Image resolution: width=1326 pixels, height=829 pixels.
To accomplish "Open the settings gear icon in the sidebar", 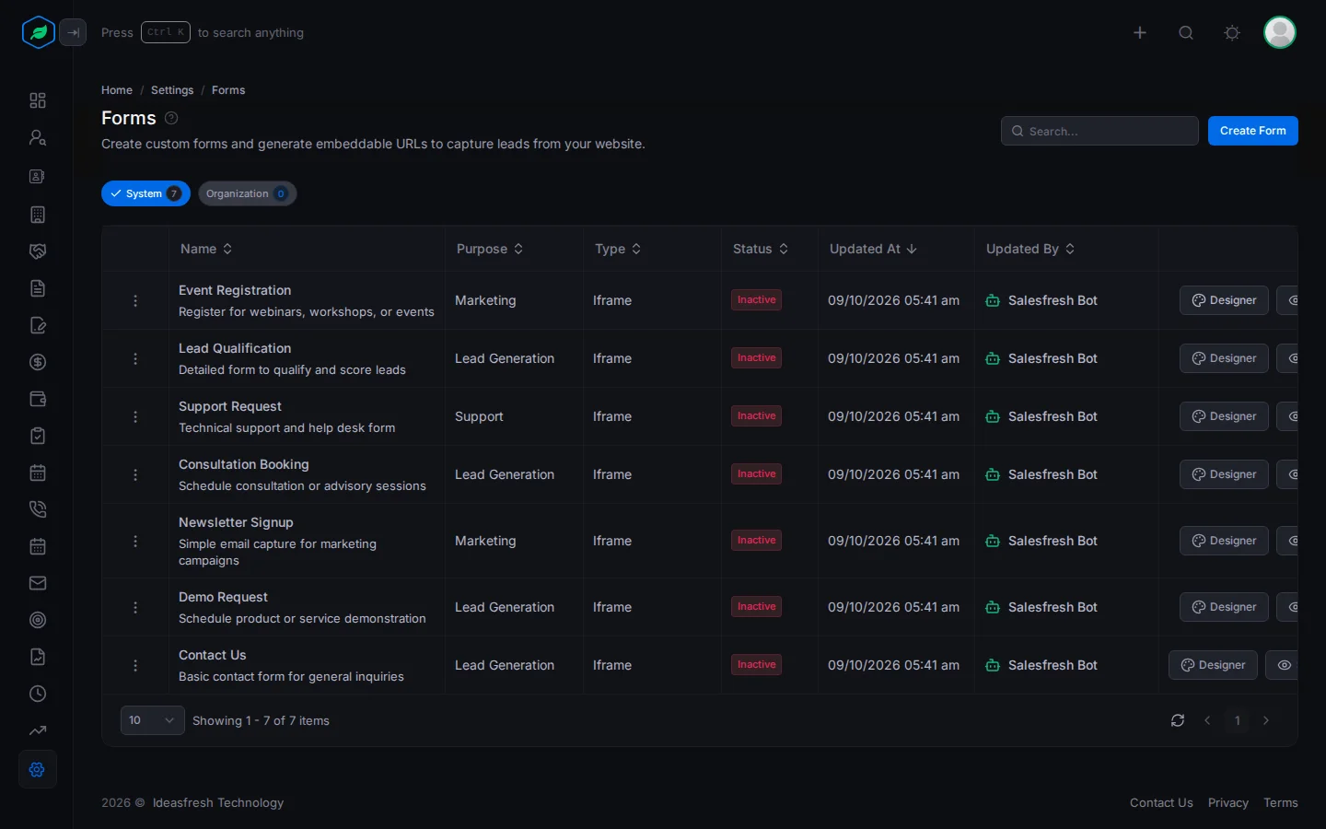I will (38, 769).
